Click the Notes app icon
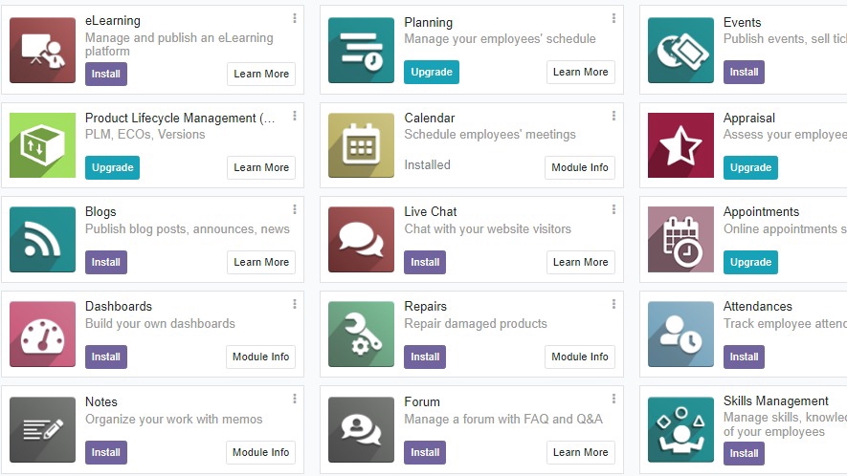This screenshot has width=847, height=476. (42, 430)
